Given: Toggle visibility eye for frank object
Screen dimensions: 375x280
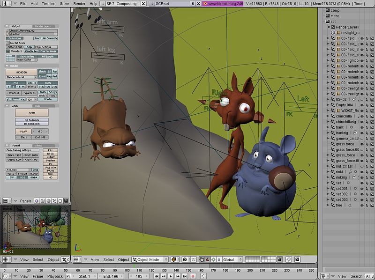Looking at the screenshot, I should (x=362, y=127).
